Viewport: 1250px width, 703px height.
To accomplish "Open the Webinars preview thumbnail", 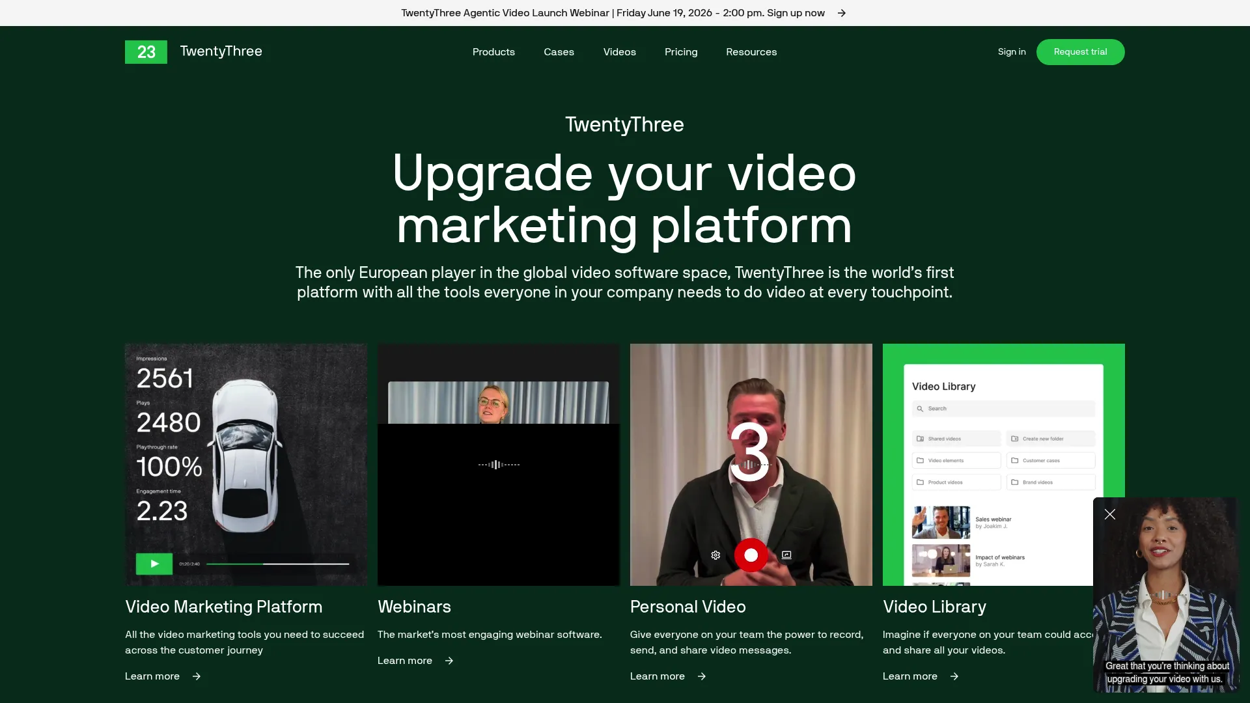I will click(499, 465).
